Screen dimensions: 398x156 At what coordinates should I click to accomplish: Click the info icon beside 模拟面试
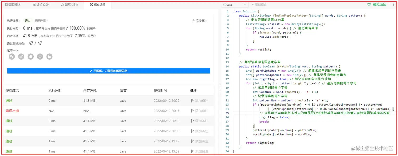coord(393,4)
